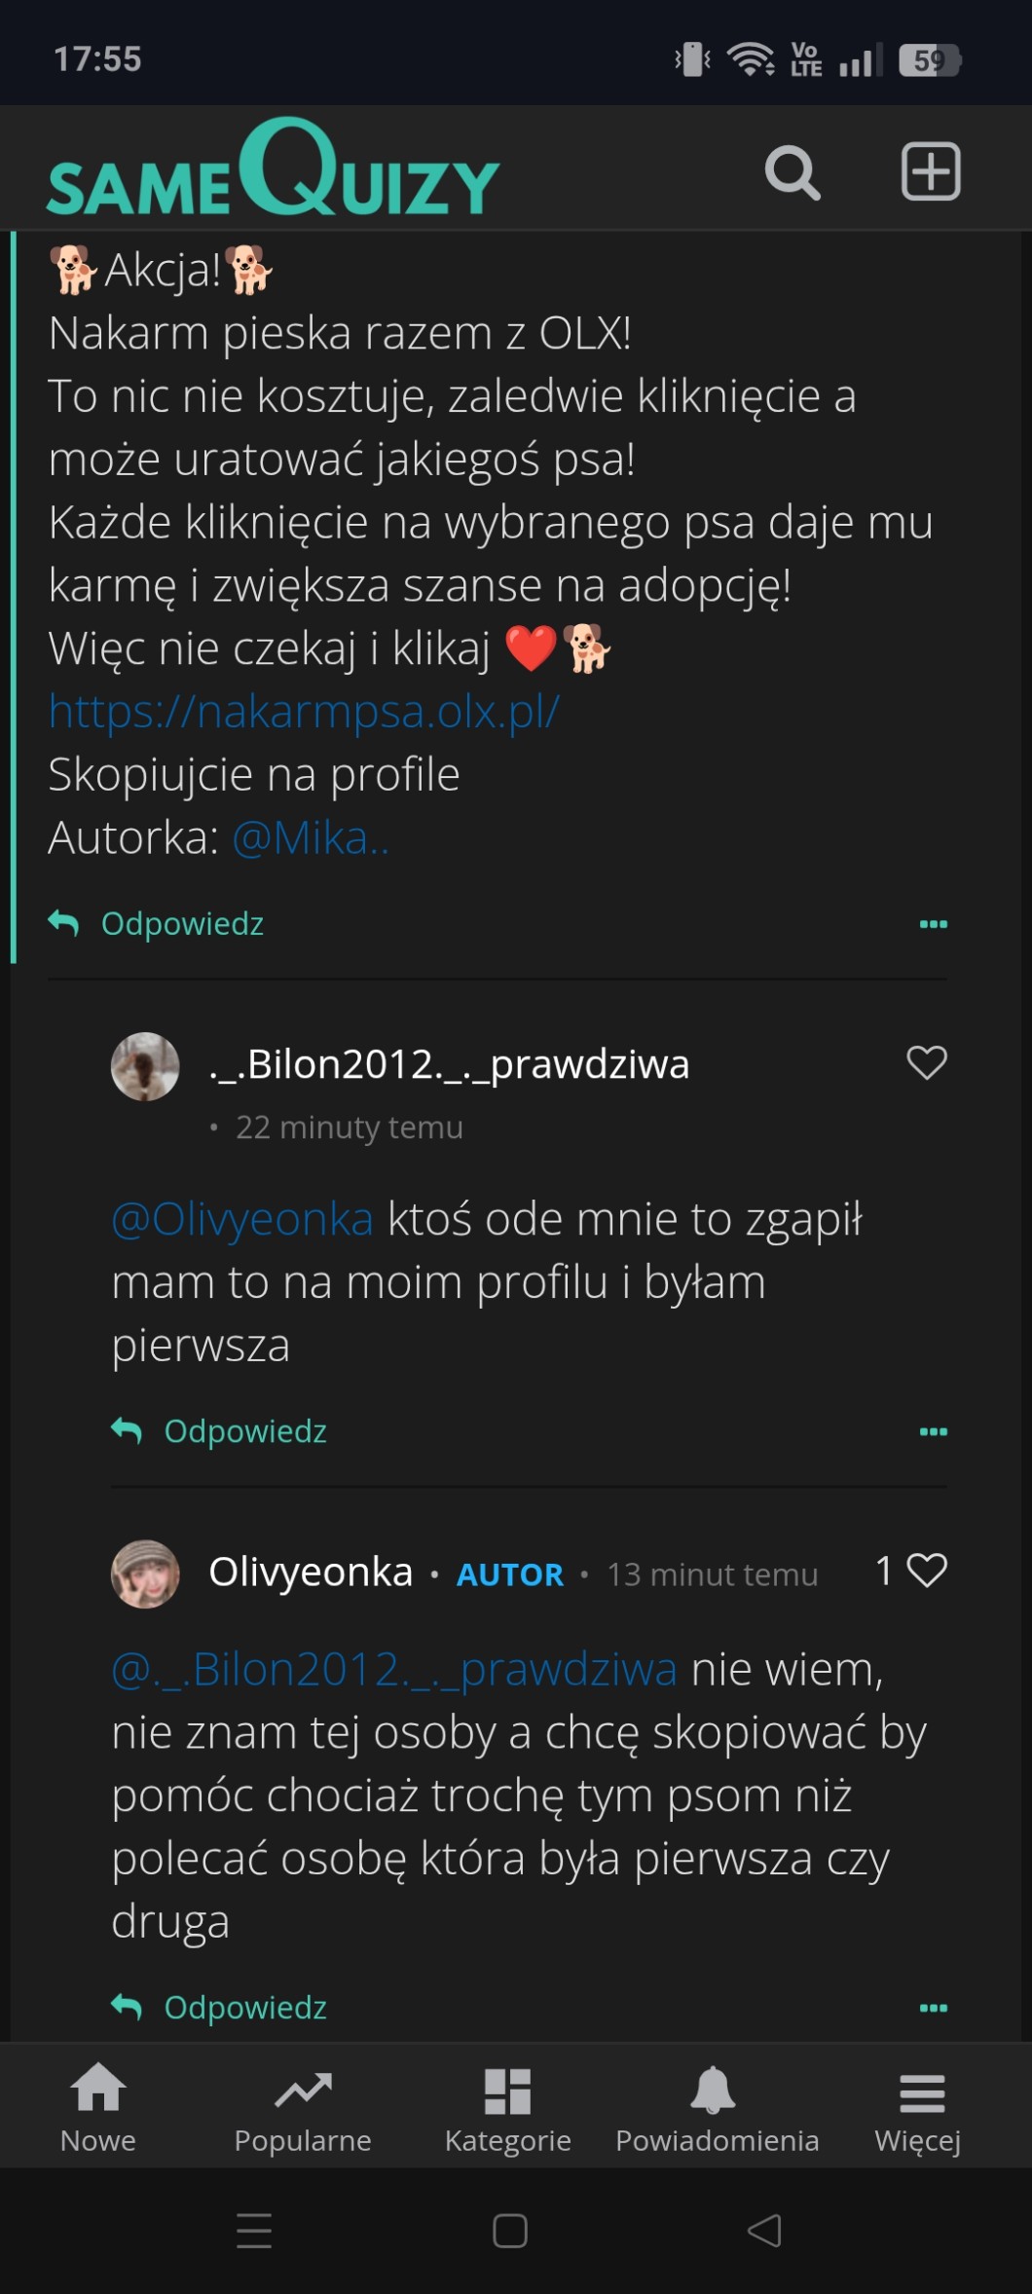
Task: Like the Bilon2012 prawdziwa comment
Action: tap(926, 1062)
